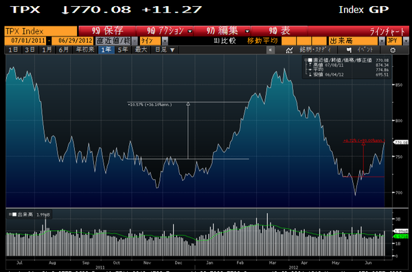
Task: Select the 6-month range tab
Action: point(63,50)
